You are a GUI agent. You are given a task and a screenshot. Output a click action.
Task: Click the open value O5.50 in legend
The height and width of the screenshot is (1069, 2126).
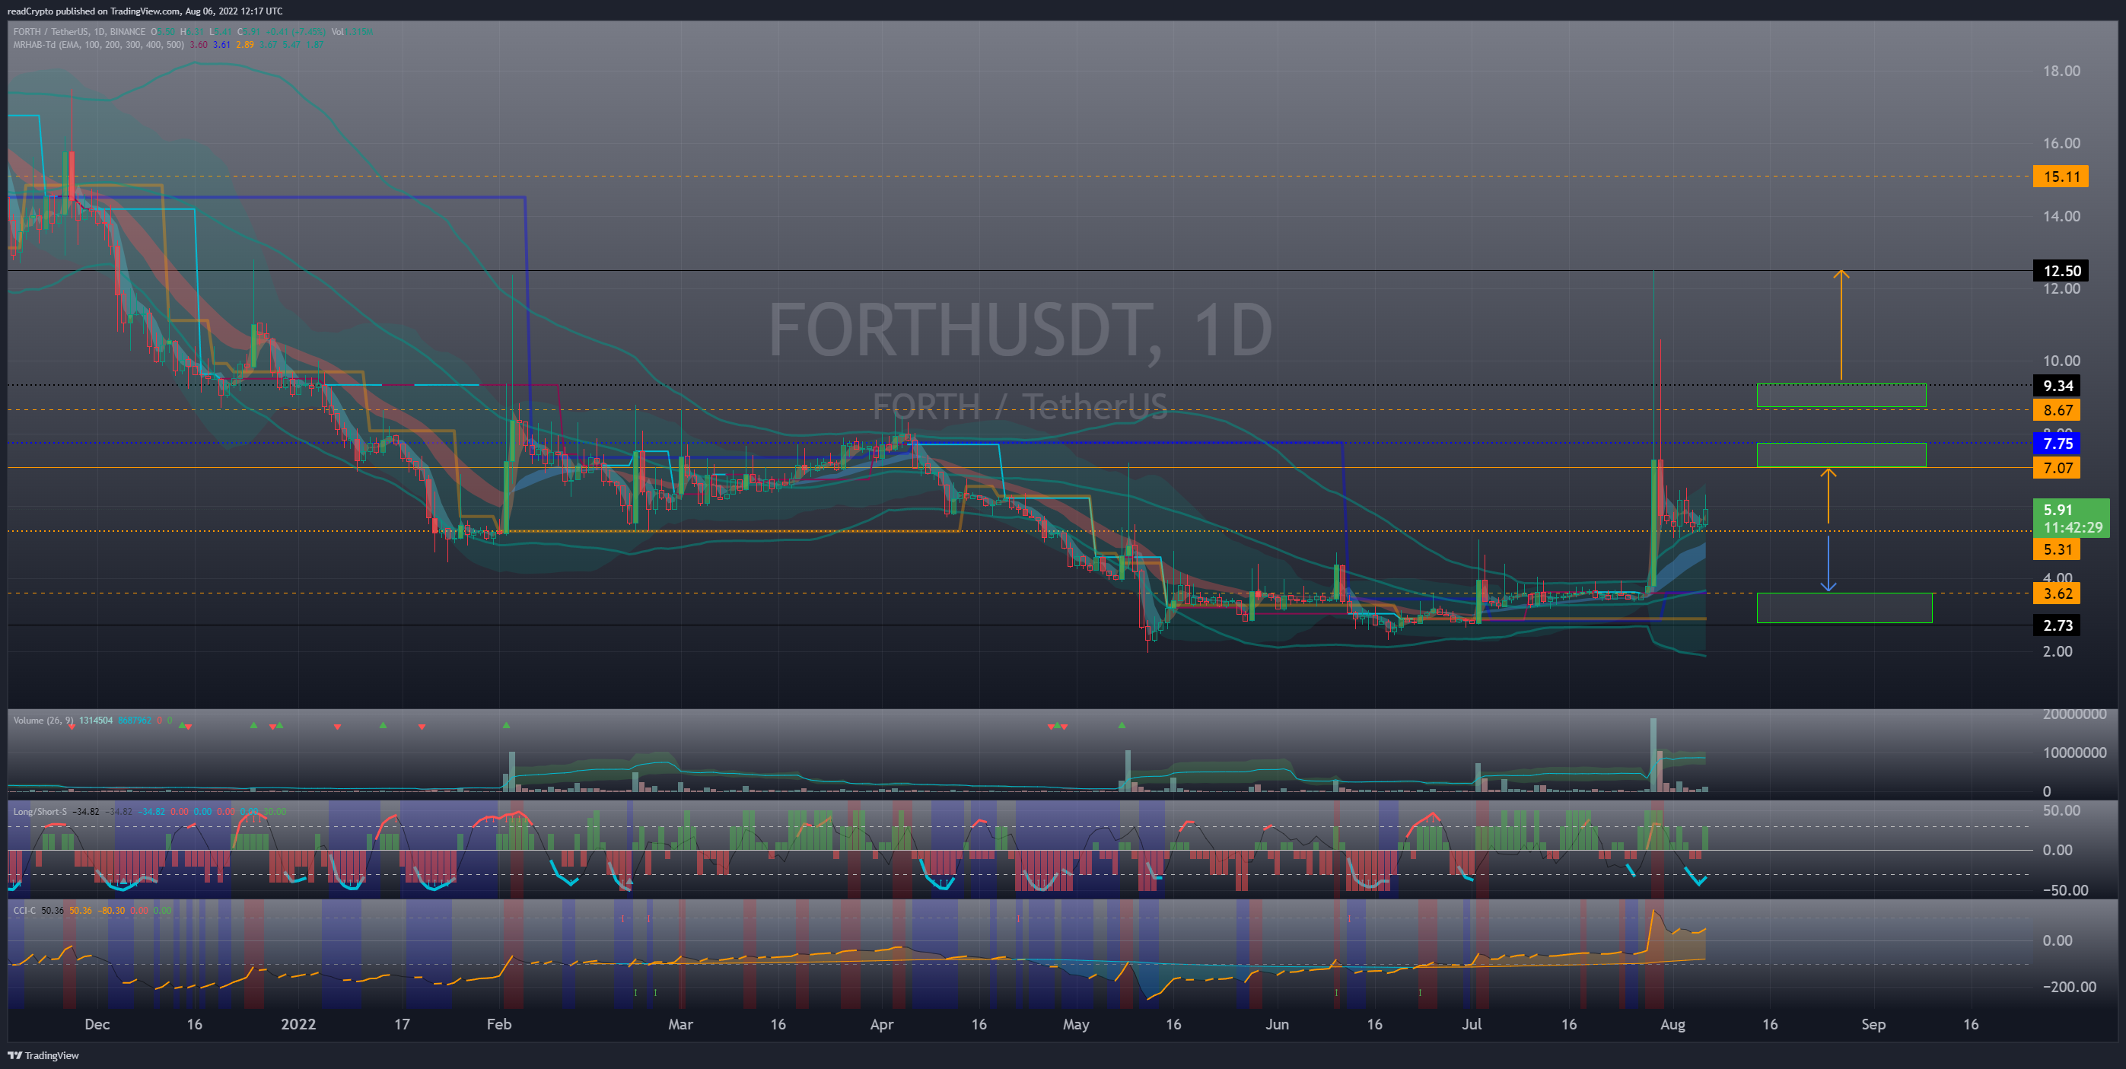163,31
